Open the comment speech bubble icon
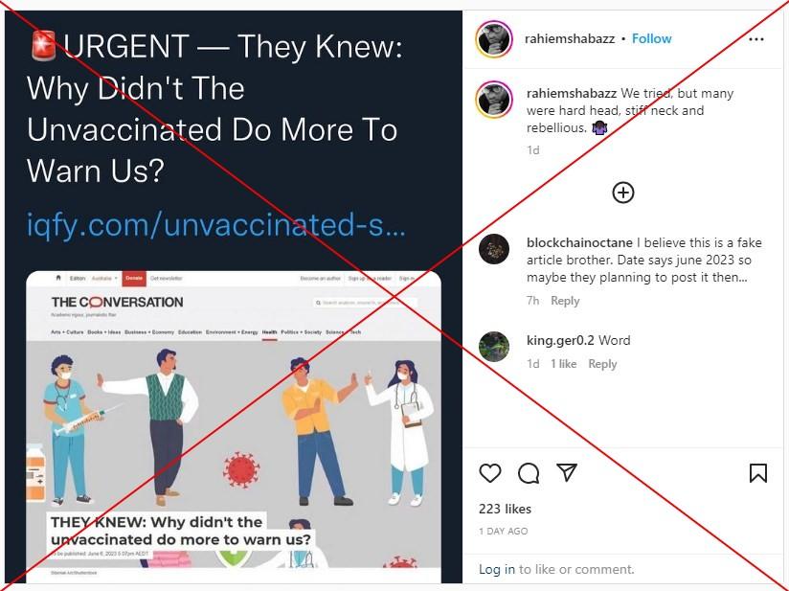 (529, 473)
